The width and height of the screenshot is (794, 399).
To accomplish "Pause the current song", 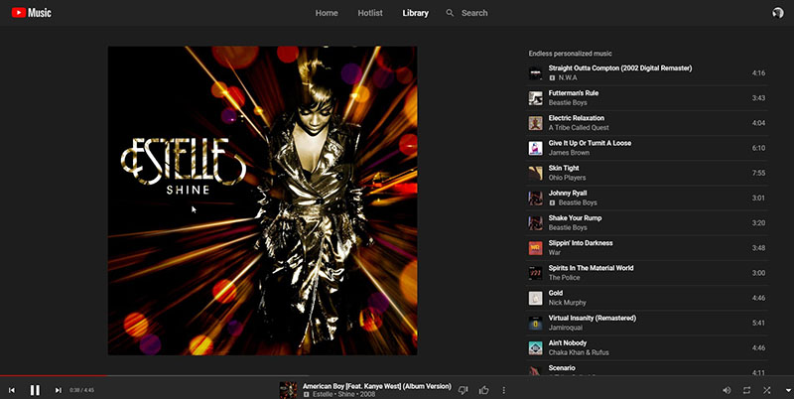I will click(35, 390).
